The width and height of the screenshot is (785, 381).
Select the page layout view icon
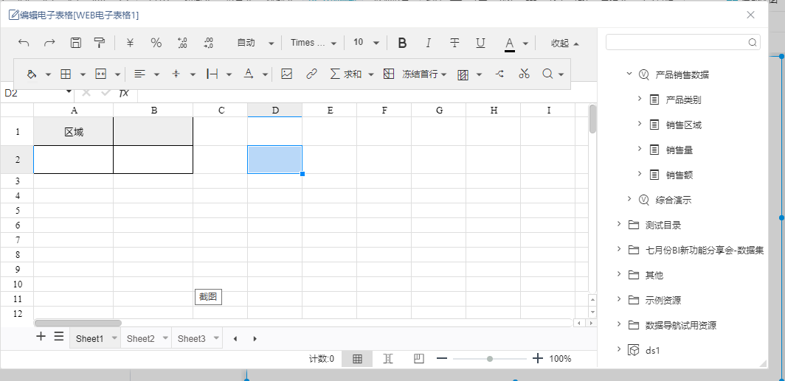419,358
